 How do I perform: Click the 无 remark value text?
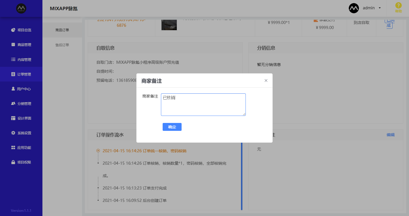pos(259,149)
